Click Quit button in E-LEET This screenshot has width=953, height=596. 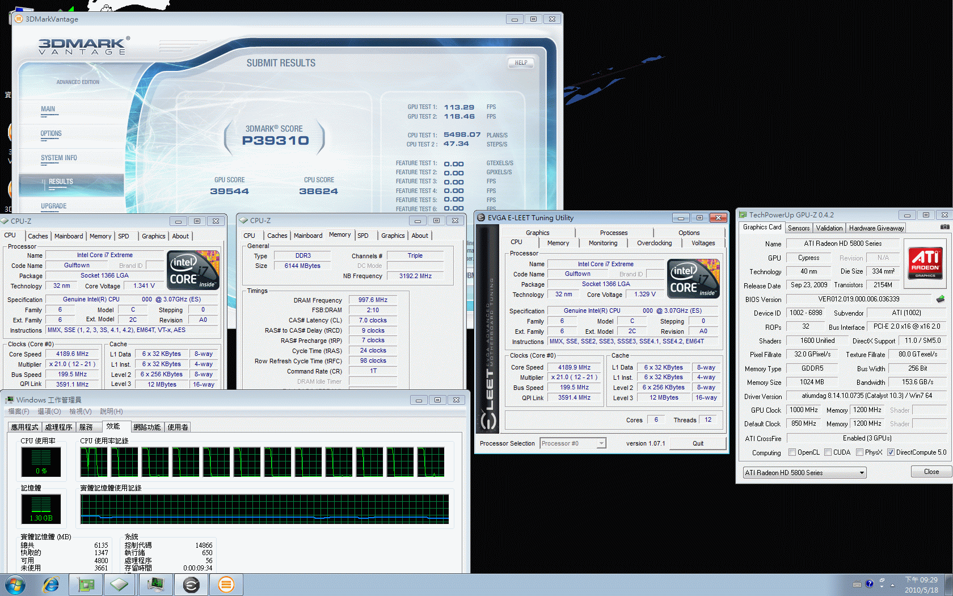[698, 443]
